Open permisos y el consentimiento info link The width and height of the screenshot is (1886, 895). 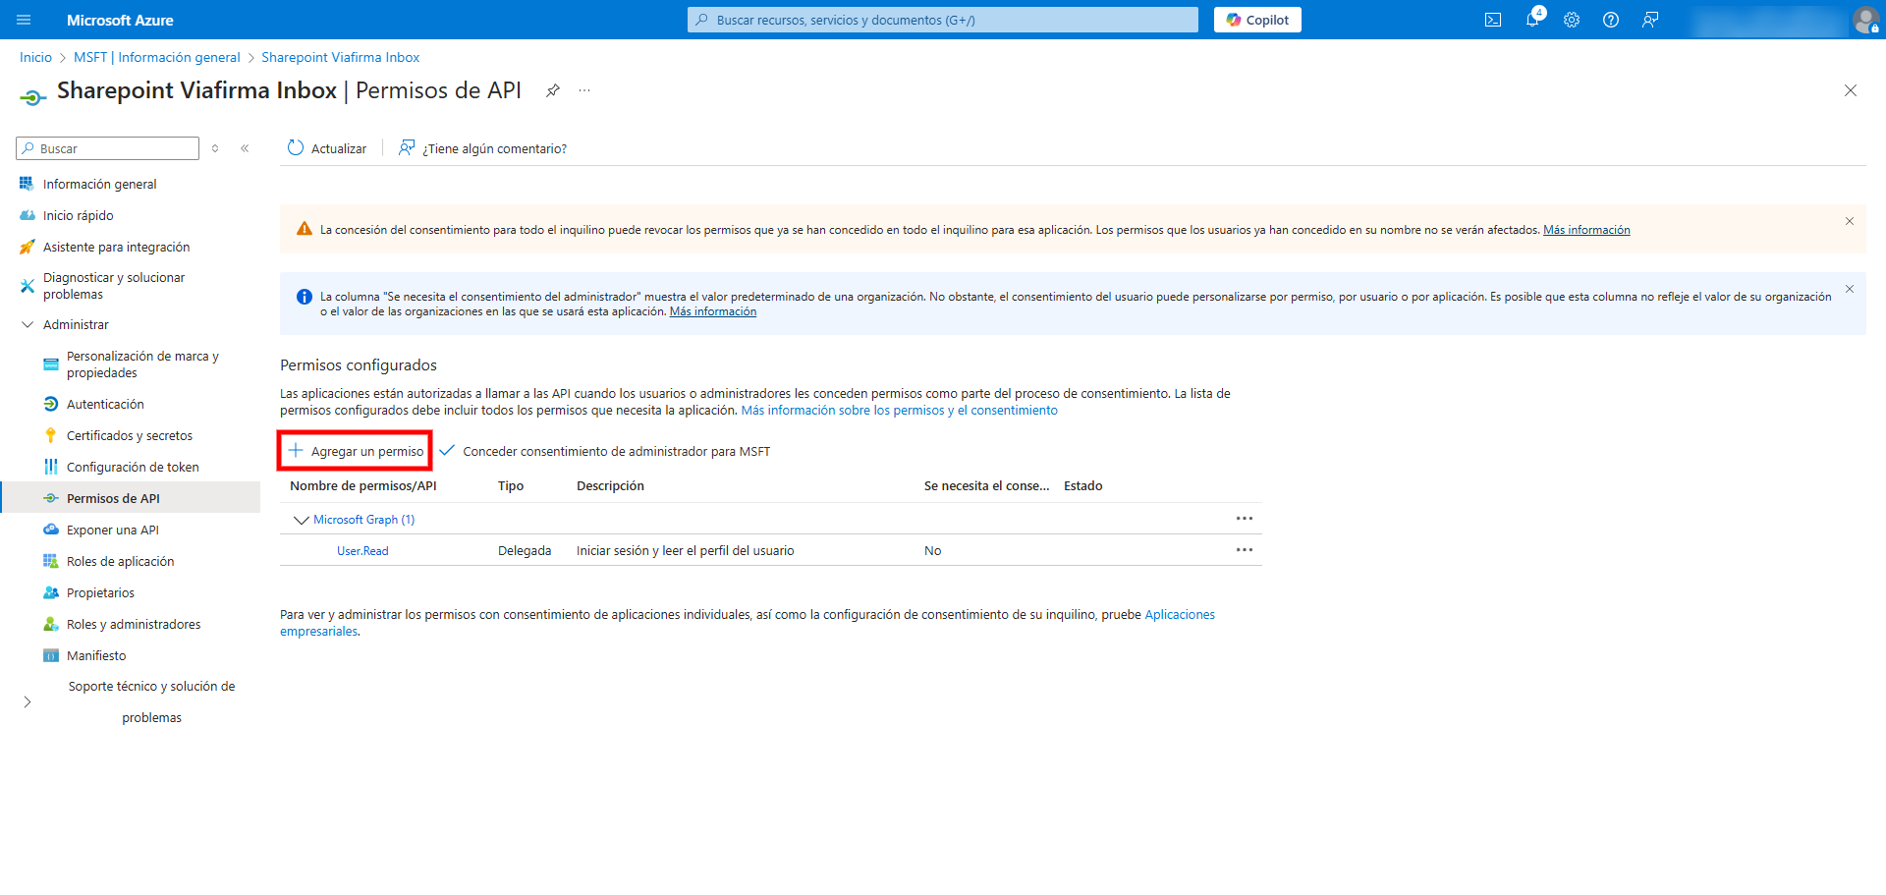(899, 411)
